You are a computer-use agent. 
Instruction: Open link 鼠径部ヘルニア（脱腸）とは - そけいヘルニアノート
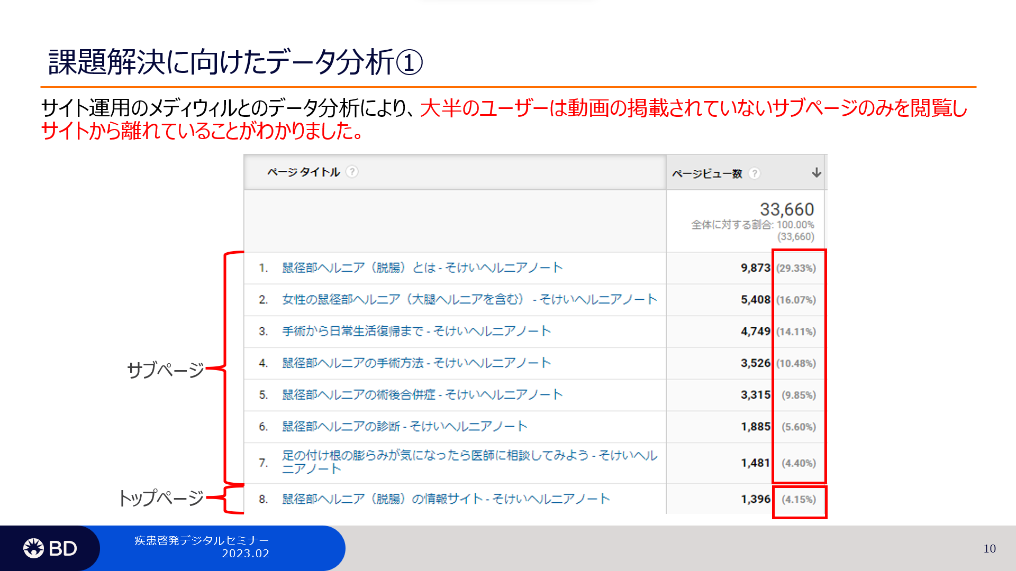[x=422, y=268]
